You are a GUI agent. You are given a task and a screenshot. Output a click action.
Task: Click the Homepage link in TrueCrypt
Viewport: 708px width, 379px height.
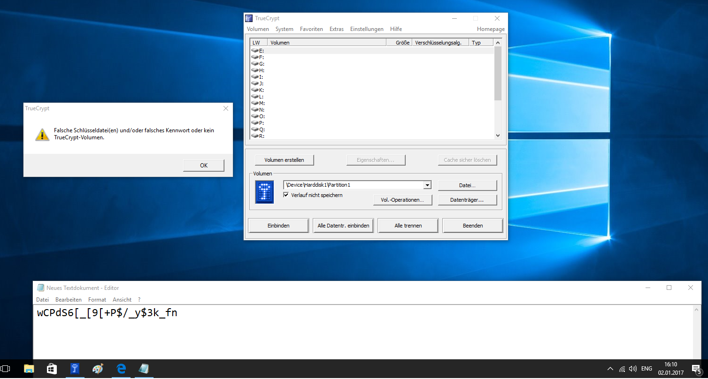491,29
